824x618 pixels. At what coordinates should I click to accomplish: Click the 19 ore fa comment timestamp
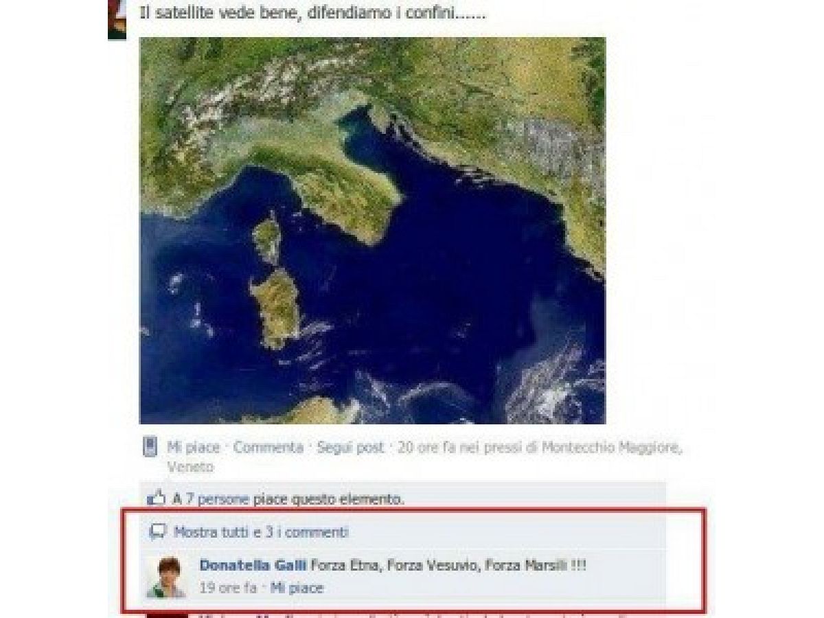[228, 588]
